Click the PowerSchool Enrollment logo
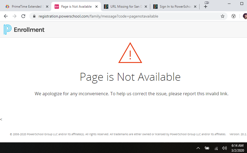 pyautogui.click(x=24, y=30)
